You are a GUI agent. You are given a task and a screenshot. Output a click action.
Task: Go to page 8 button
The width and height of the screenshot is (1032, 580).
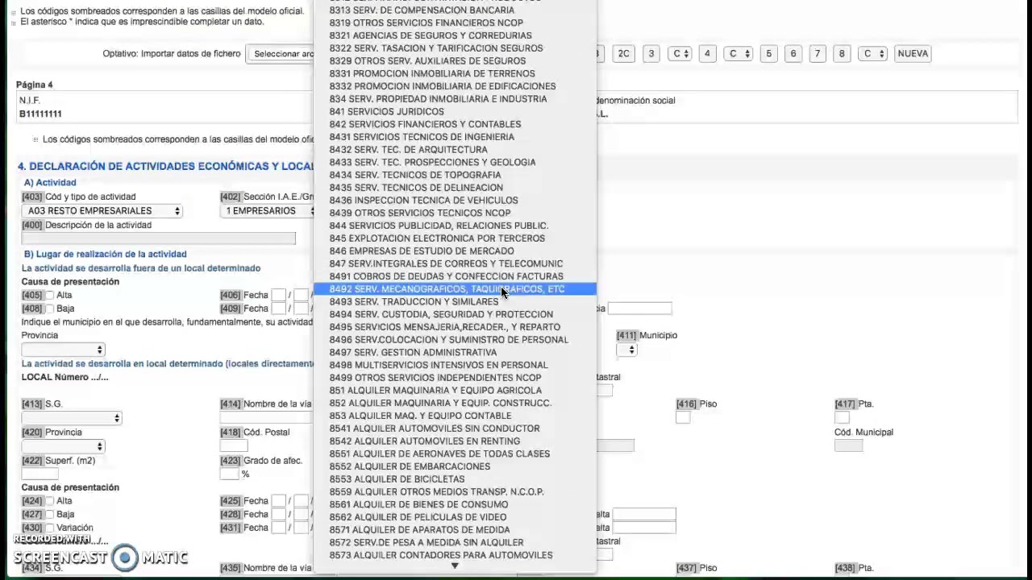(842, 54)
